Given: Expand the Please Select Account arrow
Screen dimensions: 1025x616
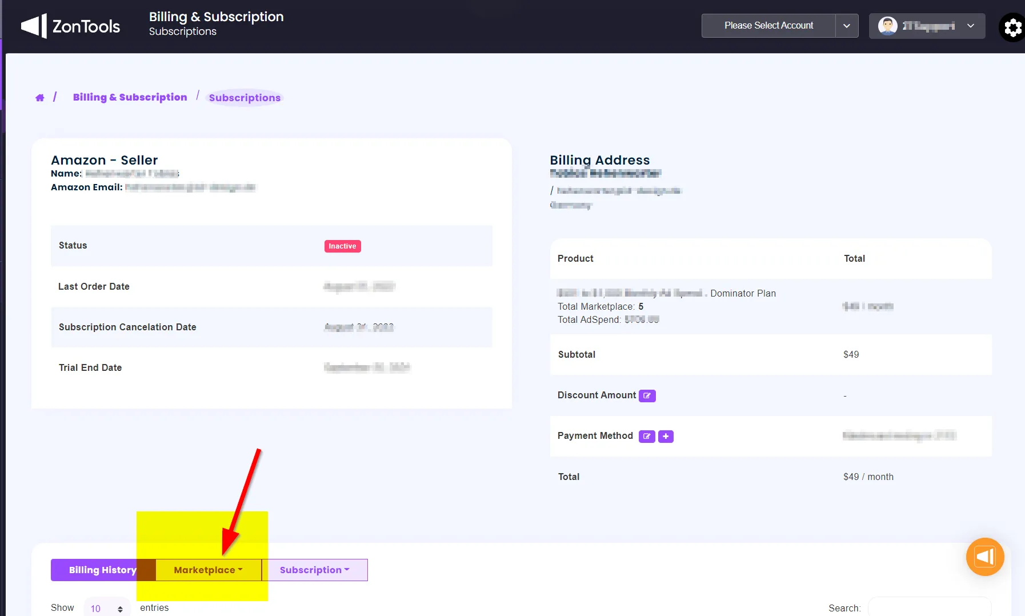Looking at the screenshot, I should tap(847, 26).
